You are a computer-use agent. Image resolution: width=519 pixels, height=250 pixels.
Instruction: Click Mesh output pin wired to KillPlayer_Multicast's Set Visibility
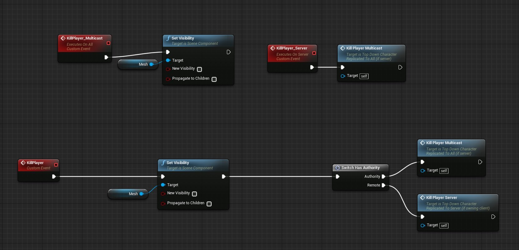(x=151, y=64)
